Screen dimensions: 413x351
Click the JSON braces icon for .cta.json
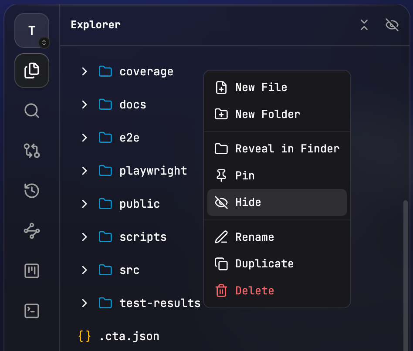pyautogui.click(x=85, y=336)
